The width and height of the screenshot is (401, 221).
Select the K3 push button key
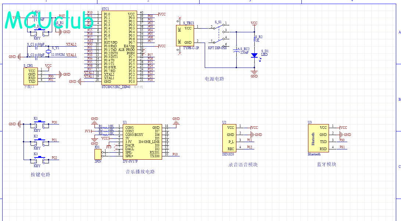click(40, 160)
